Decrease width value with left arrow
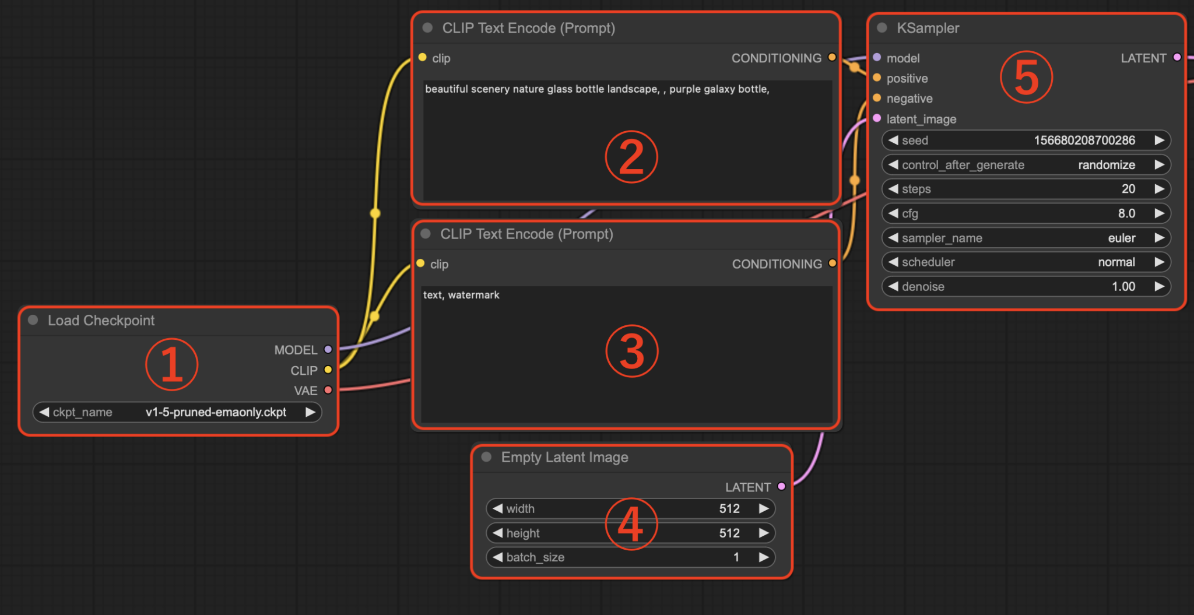This screenshot has width=1194, height=615. point(497,508)
